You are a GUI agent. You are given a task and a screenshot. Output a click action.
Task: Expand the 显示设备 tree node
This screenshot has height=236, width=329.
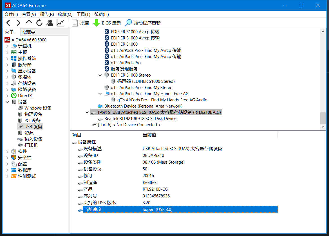[x=7, y=71]
